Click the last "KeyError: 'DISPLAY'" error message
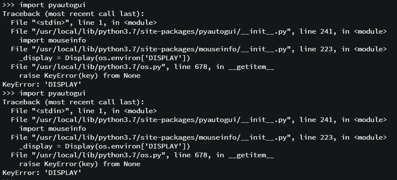397x180 pixels. pyautogui.click(x=42, y=173)
